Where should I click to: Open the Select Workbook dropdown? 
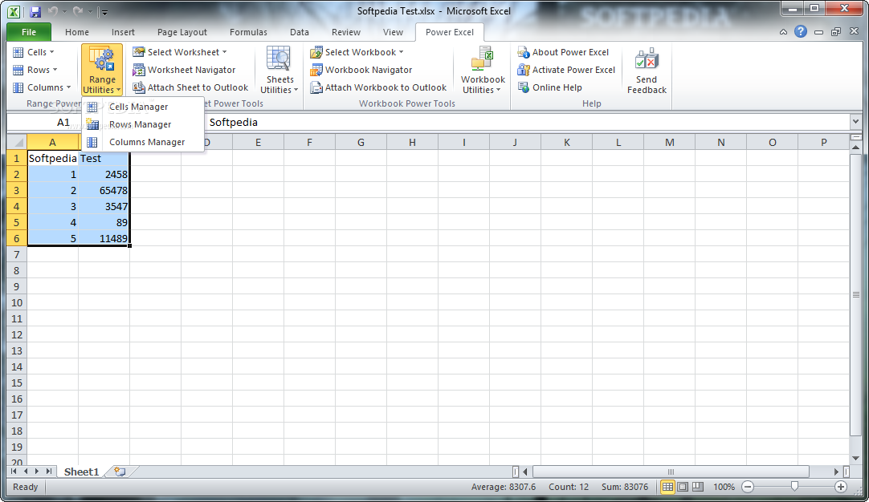point(357,52)
